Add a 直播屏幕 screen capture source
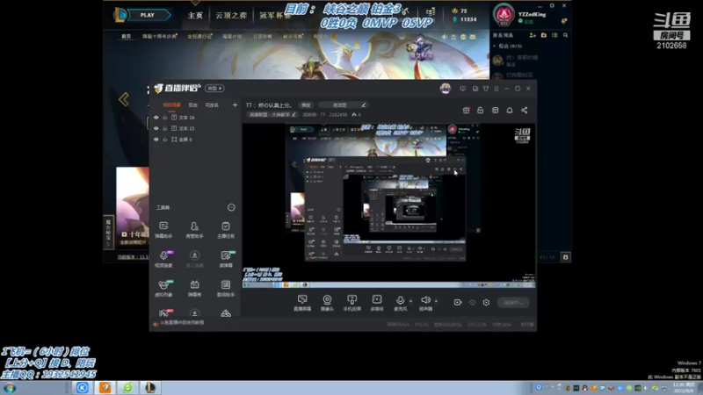This screenshot has width=703, height=395. [x=302, y=303]
